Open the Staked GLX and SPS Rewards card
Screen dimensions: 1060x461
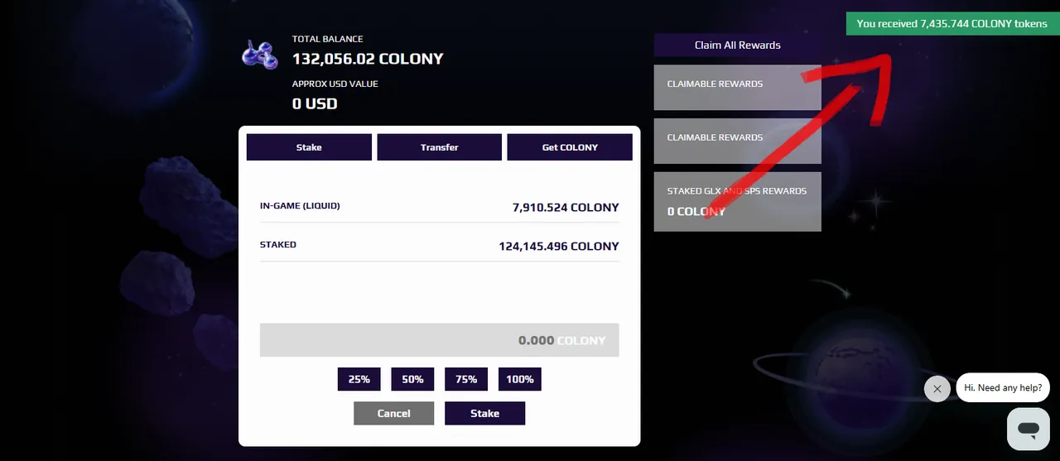tap(737, 201)
